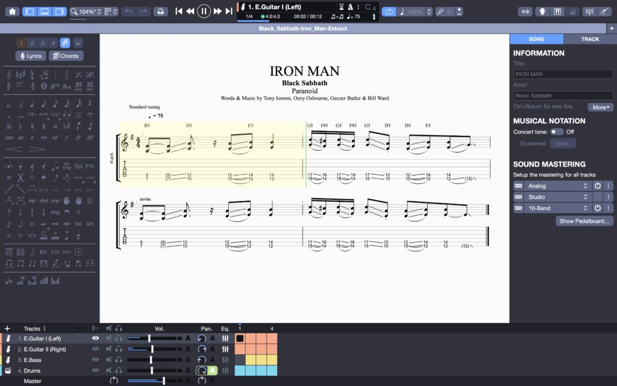Screen dimensions: 617x386
Task: Select the dead note X symbol
Action: tap(20, 178)
